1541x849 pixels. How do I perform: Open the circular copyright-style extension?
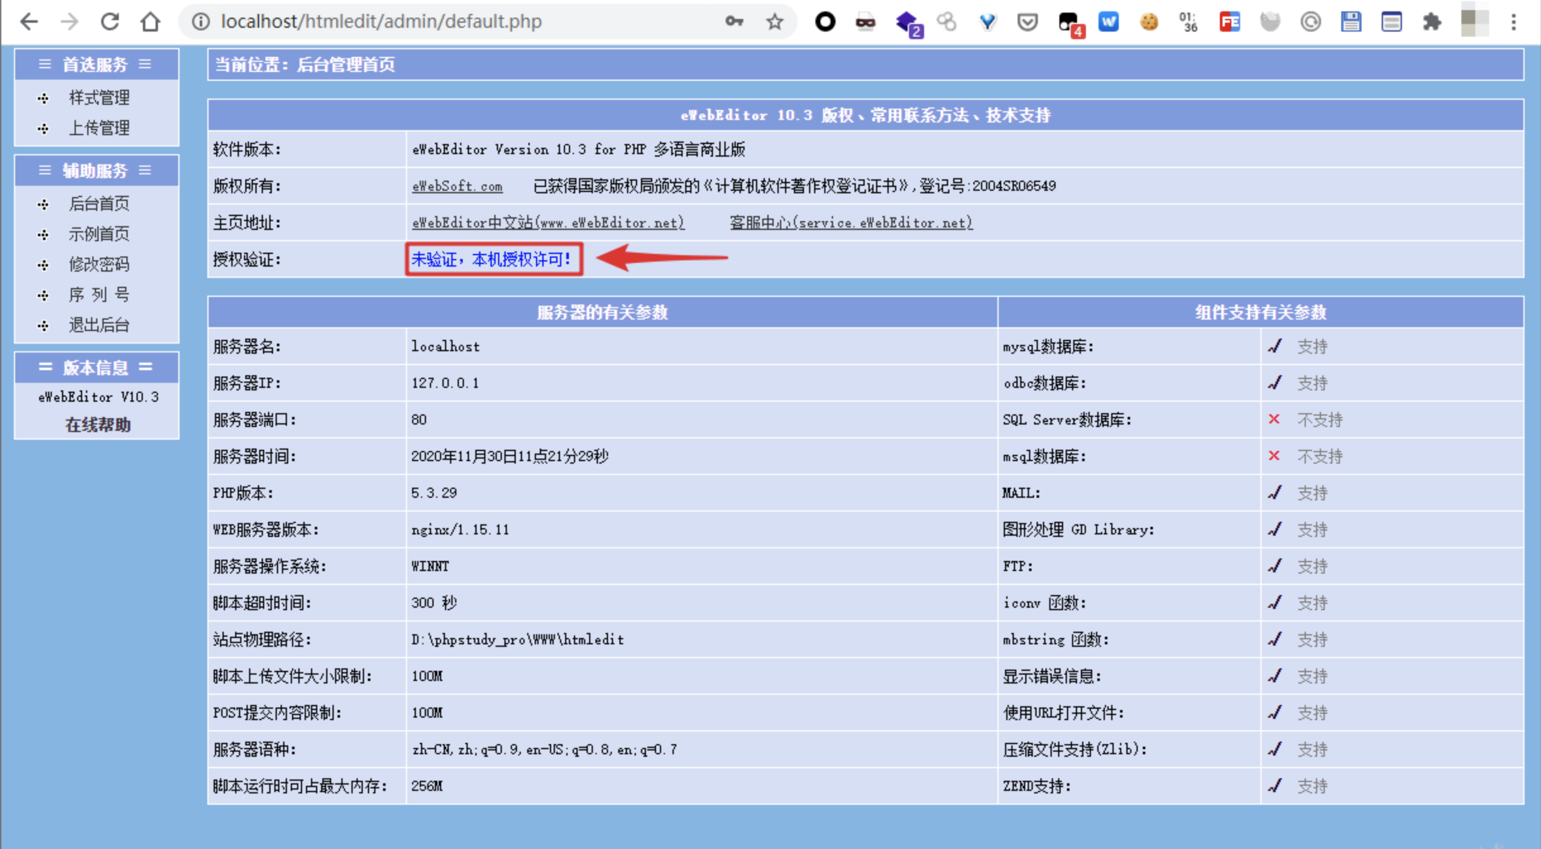1310,22
